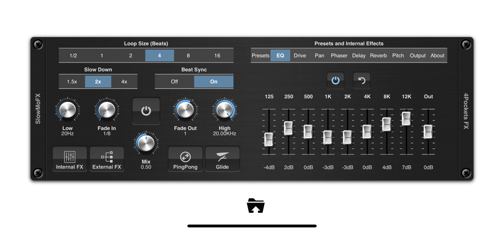Click the 4K EQ fader handle
The width and height of the screenshot is (504, 232).
pos(367,132)
